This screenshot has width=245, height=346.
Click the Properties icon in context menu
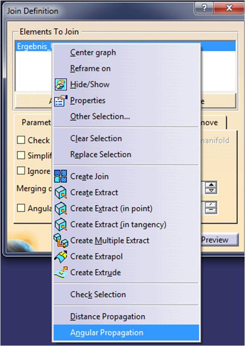click(61, 101)
